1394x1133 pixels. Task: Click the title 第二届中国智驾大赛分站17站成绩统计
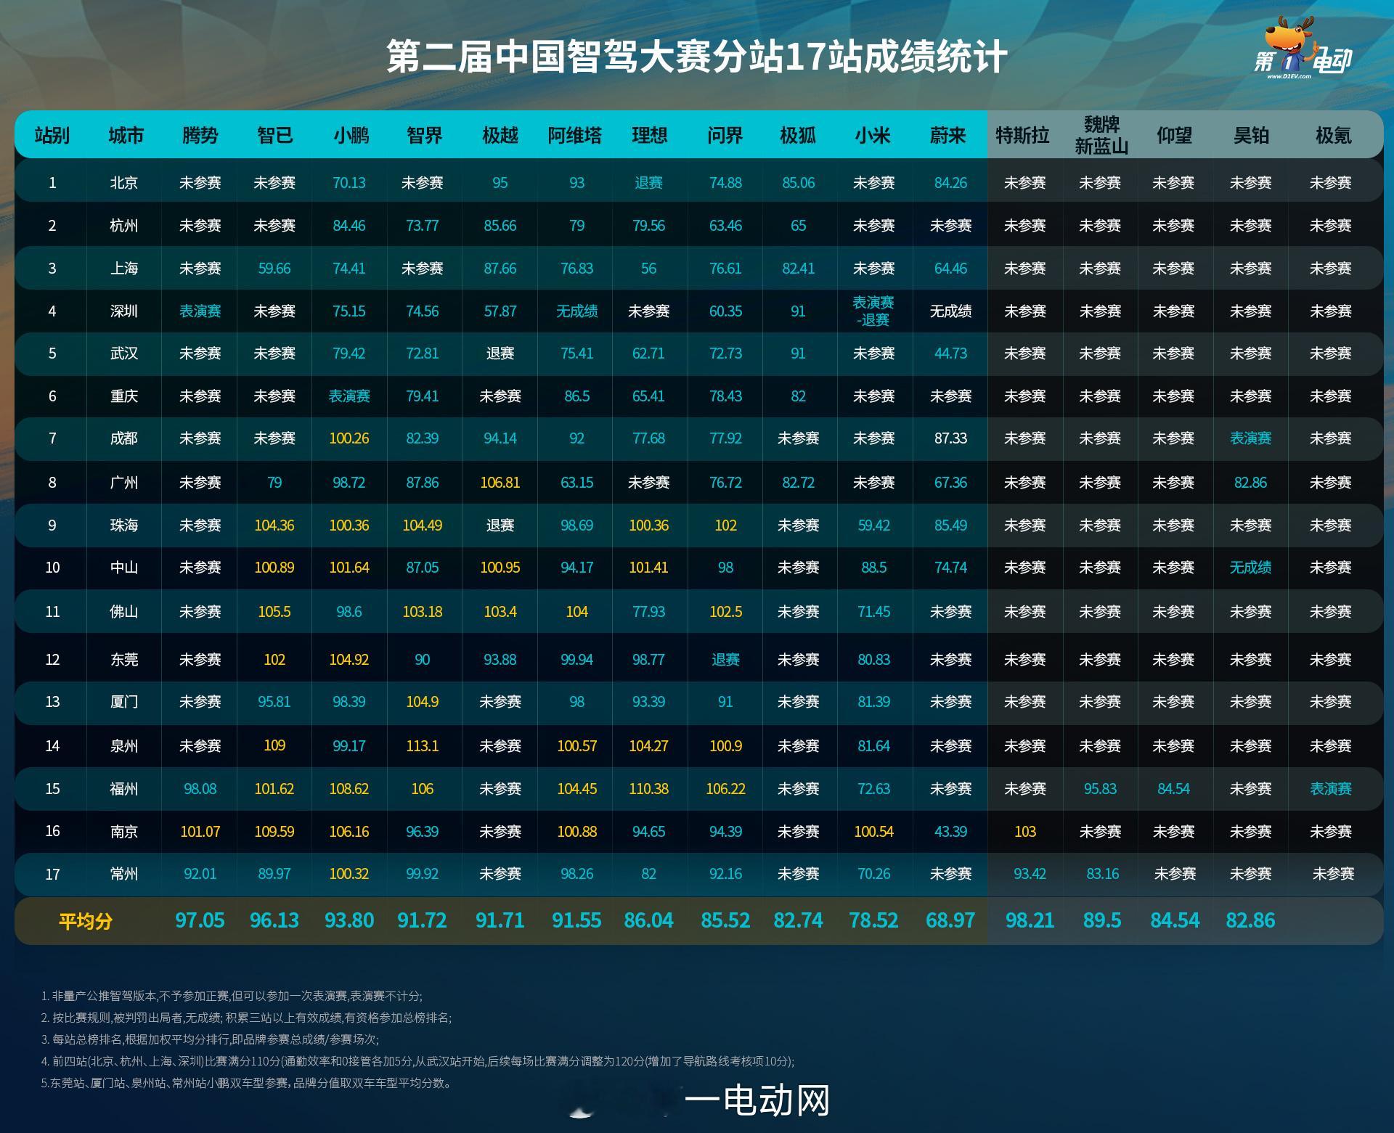tap(696, 57)
